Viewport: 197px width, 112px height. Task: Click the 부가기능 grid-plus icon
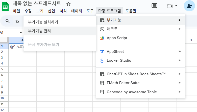click(102, 20)
